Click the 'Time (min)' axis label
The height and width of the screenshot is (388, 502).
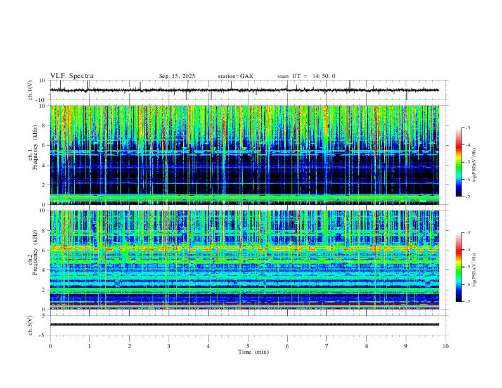pyautogui.click(x=254, y=352)
